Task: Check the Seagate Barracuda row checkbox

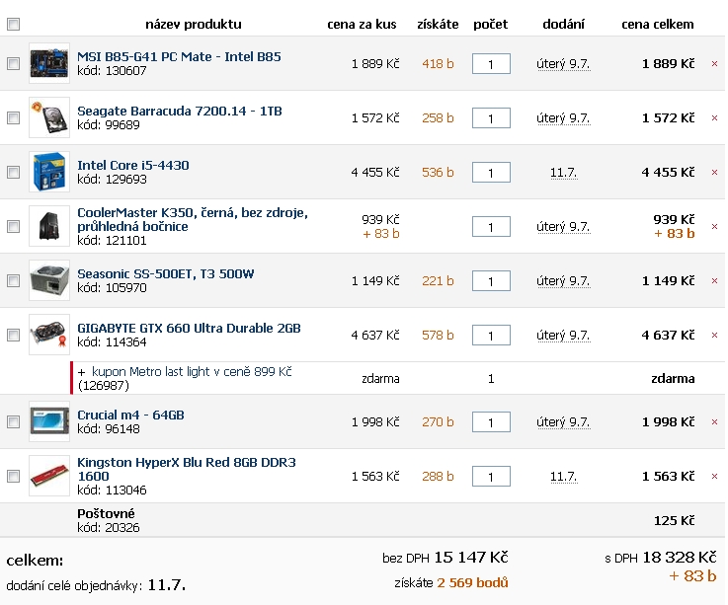Action: click(14, 117)
